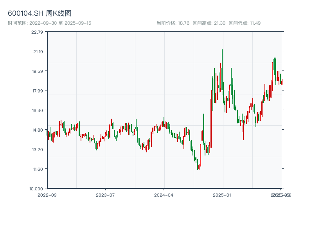Click y-axis value 11.60
Viewport: 313px width, 235px height.
point(38,169)
